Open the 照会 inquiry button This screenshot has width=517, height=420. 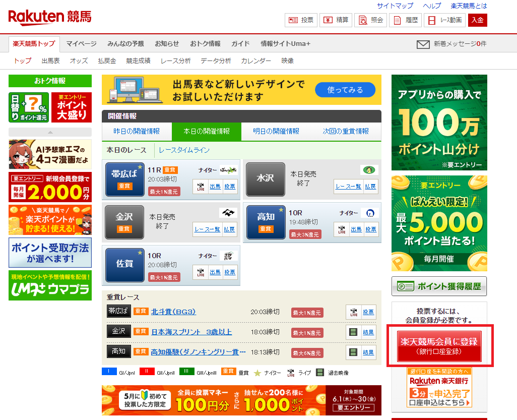[371, 20]
